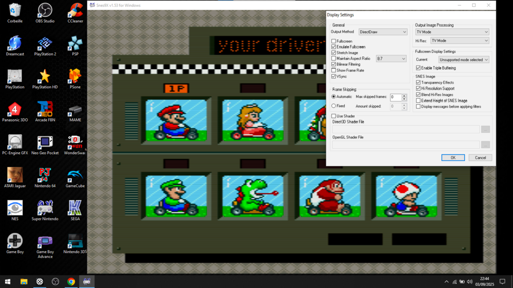Browse for Direct3D Shader File
Viewport: 513px width, 288px height.
(485, 130)
